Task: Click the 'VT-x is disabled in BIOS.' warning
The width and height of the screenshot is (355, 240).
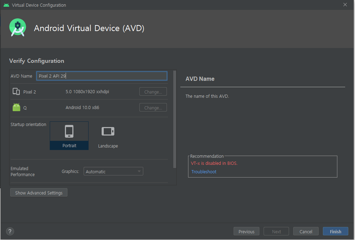Action: coord(214,163)
